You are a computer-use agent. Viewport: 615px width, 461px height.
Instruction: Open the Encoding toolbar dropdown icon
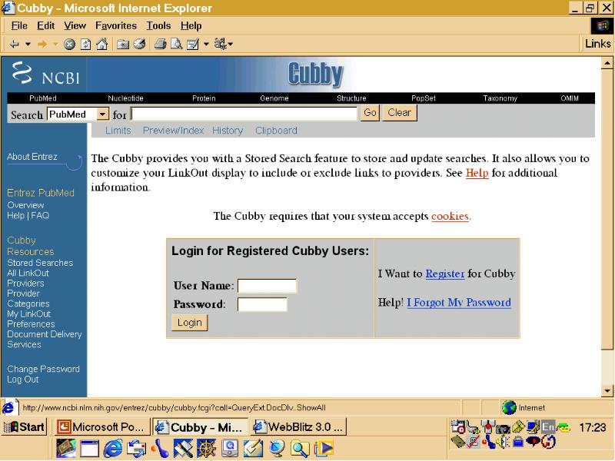[x=223, y=45]
